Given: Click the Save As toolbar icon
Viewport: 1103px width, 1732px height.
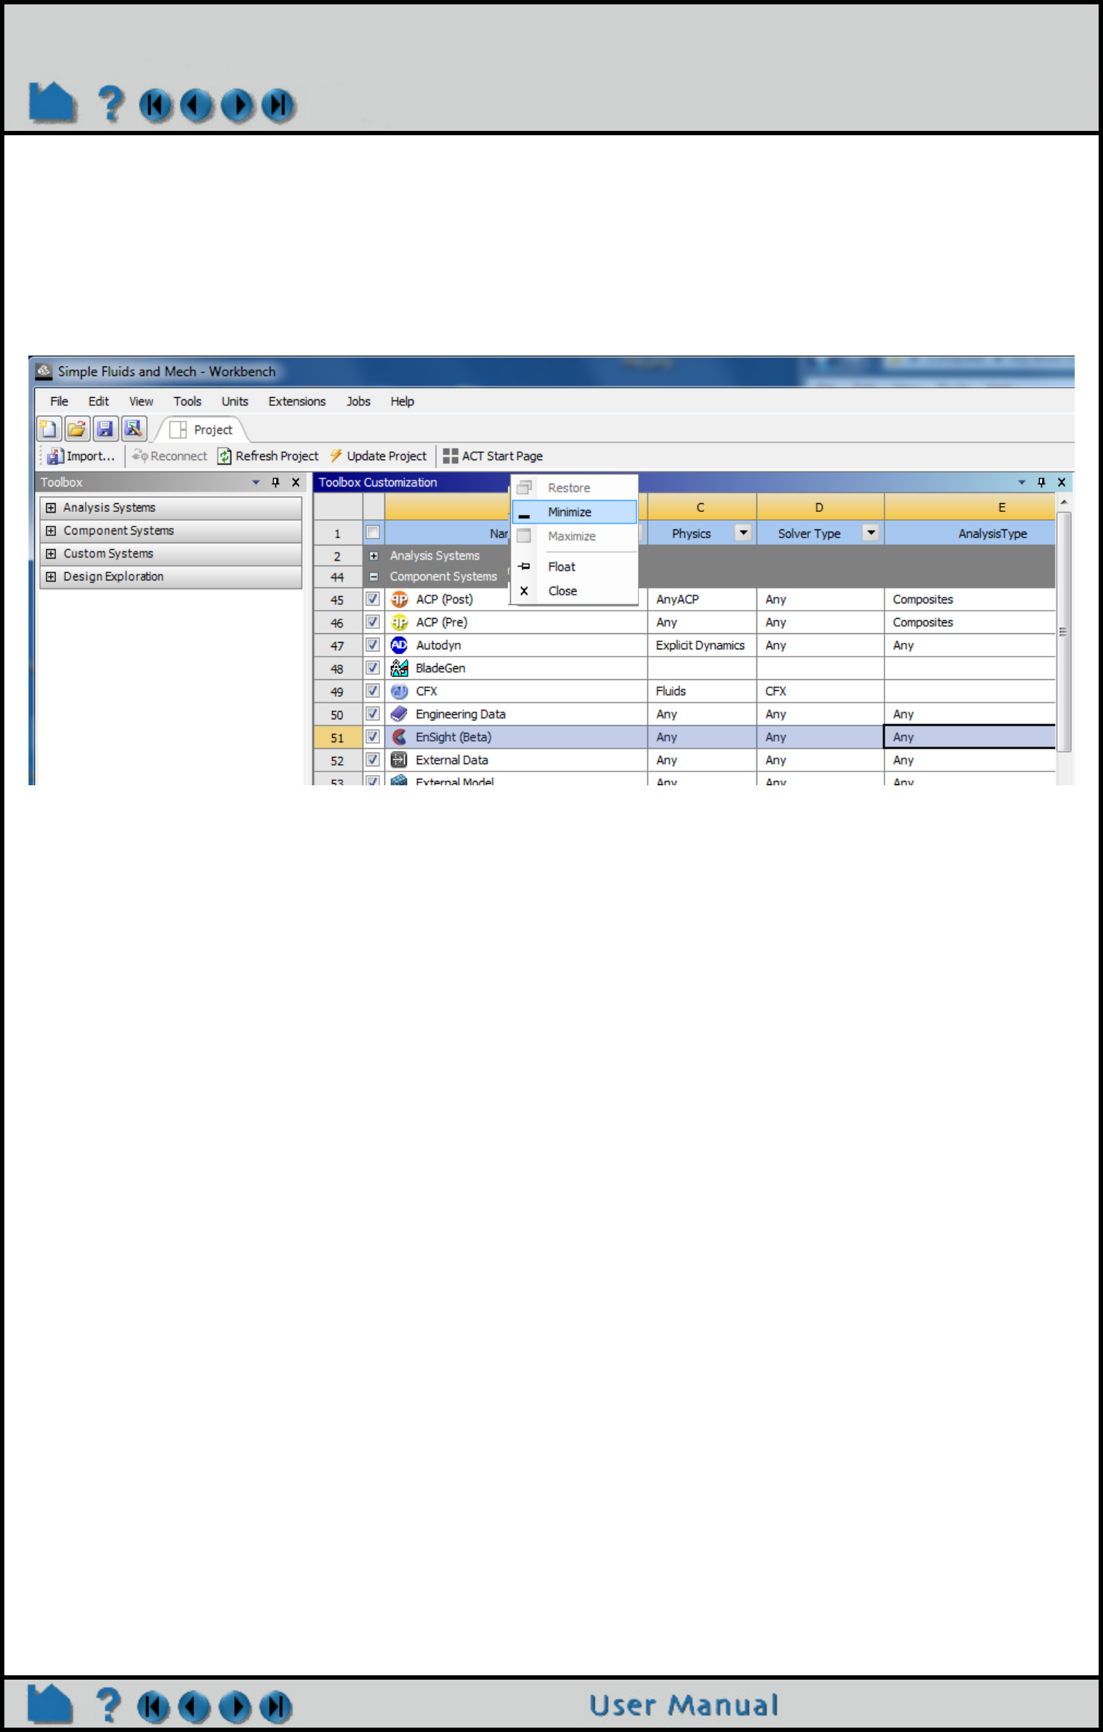Looking at the screenshot, I should 134,429.
